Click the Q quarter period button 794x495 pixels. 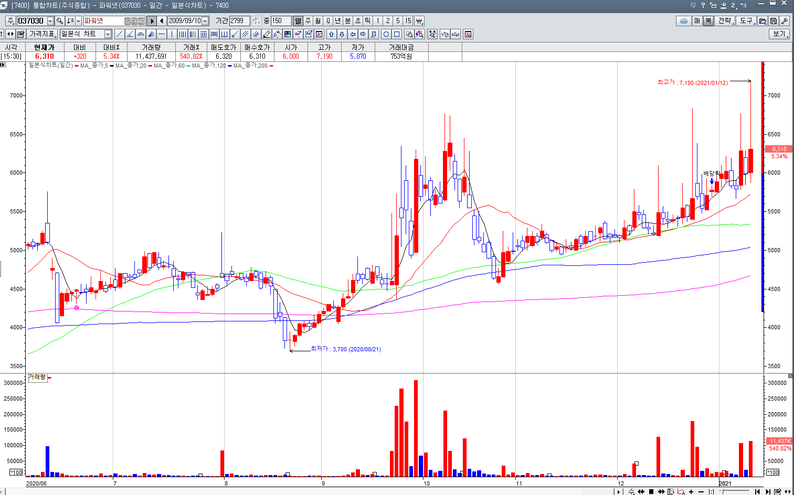point(328,21)
